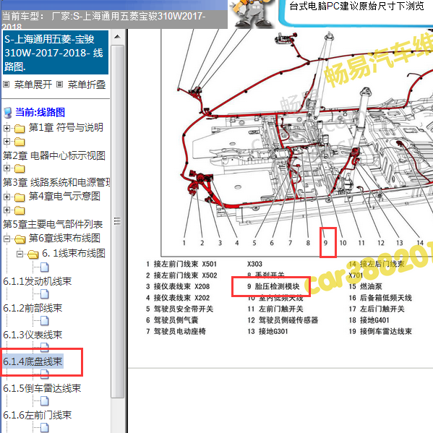Open 第3章 线路系统和电源管理 chapter
Viewport: 433px width, 433px height.
click(x=56, y=182)
